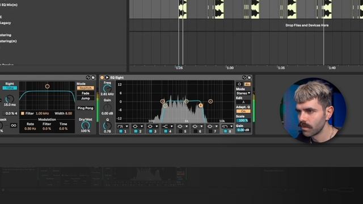This screenshot has width=363, height=204.
Task: Select Repitch delay mode
Action: click(86, 88)
